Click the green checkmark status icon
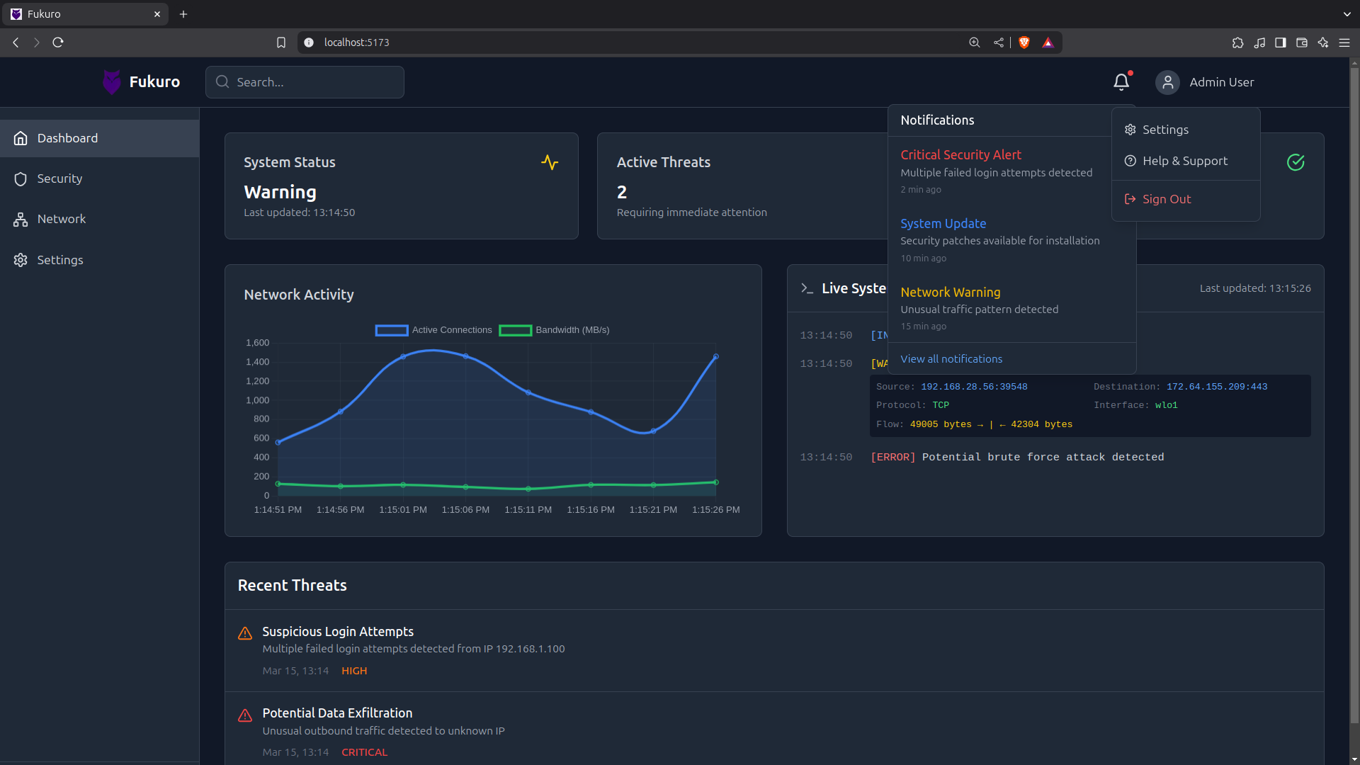 click(1296, 162)
